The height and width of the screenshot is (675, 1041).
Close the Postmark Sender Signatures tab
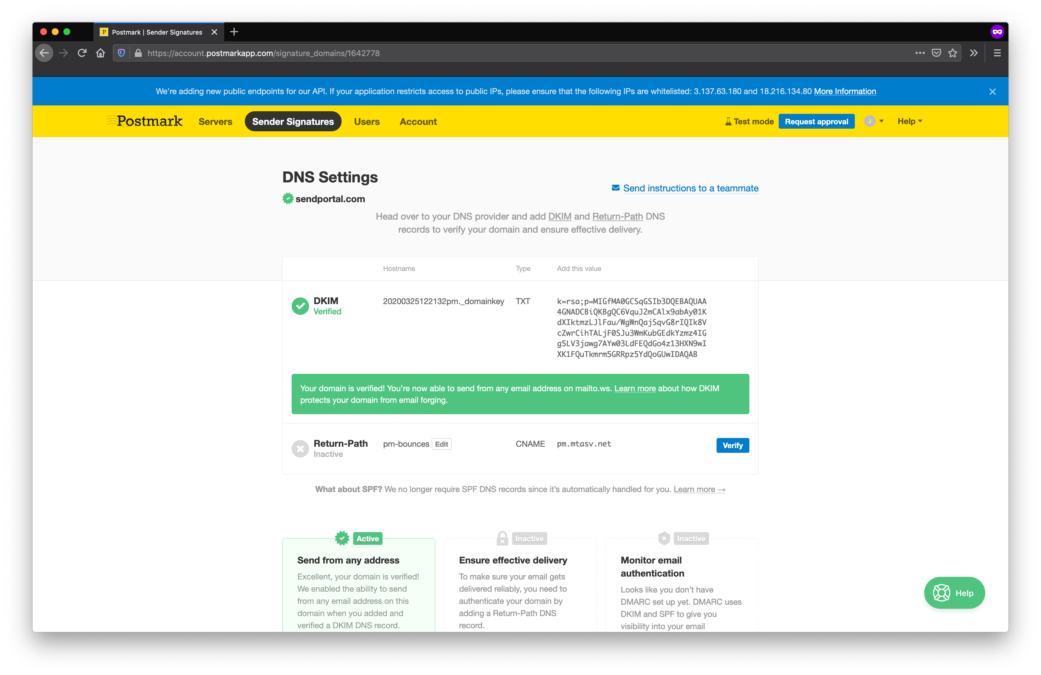(x=214, y=32)
